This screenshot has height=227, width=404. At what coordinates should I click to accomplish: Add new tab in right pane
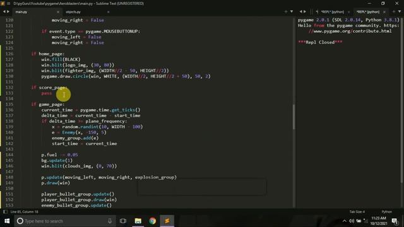[393, 11]
